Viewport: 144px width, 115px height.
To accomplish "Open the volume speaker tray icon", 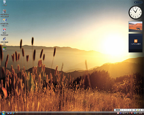I will pos(137,113).
